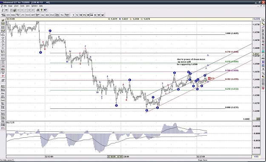Select the 10-minute timeframe button
Image resolution: width=266 pixels, height=162 pixels.
point(81,15)
